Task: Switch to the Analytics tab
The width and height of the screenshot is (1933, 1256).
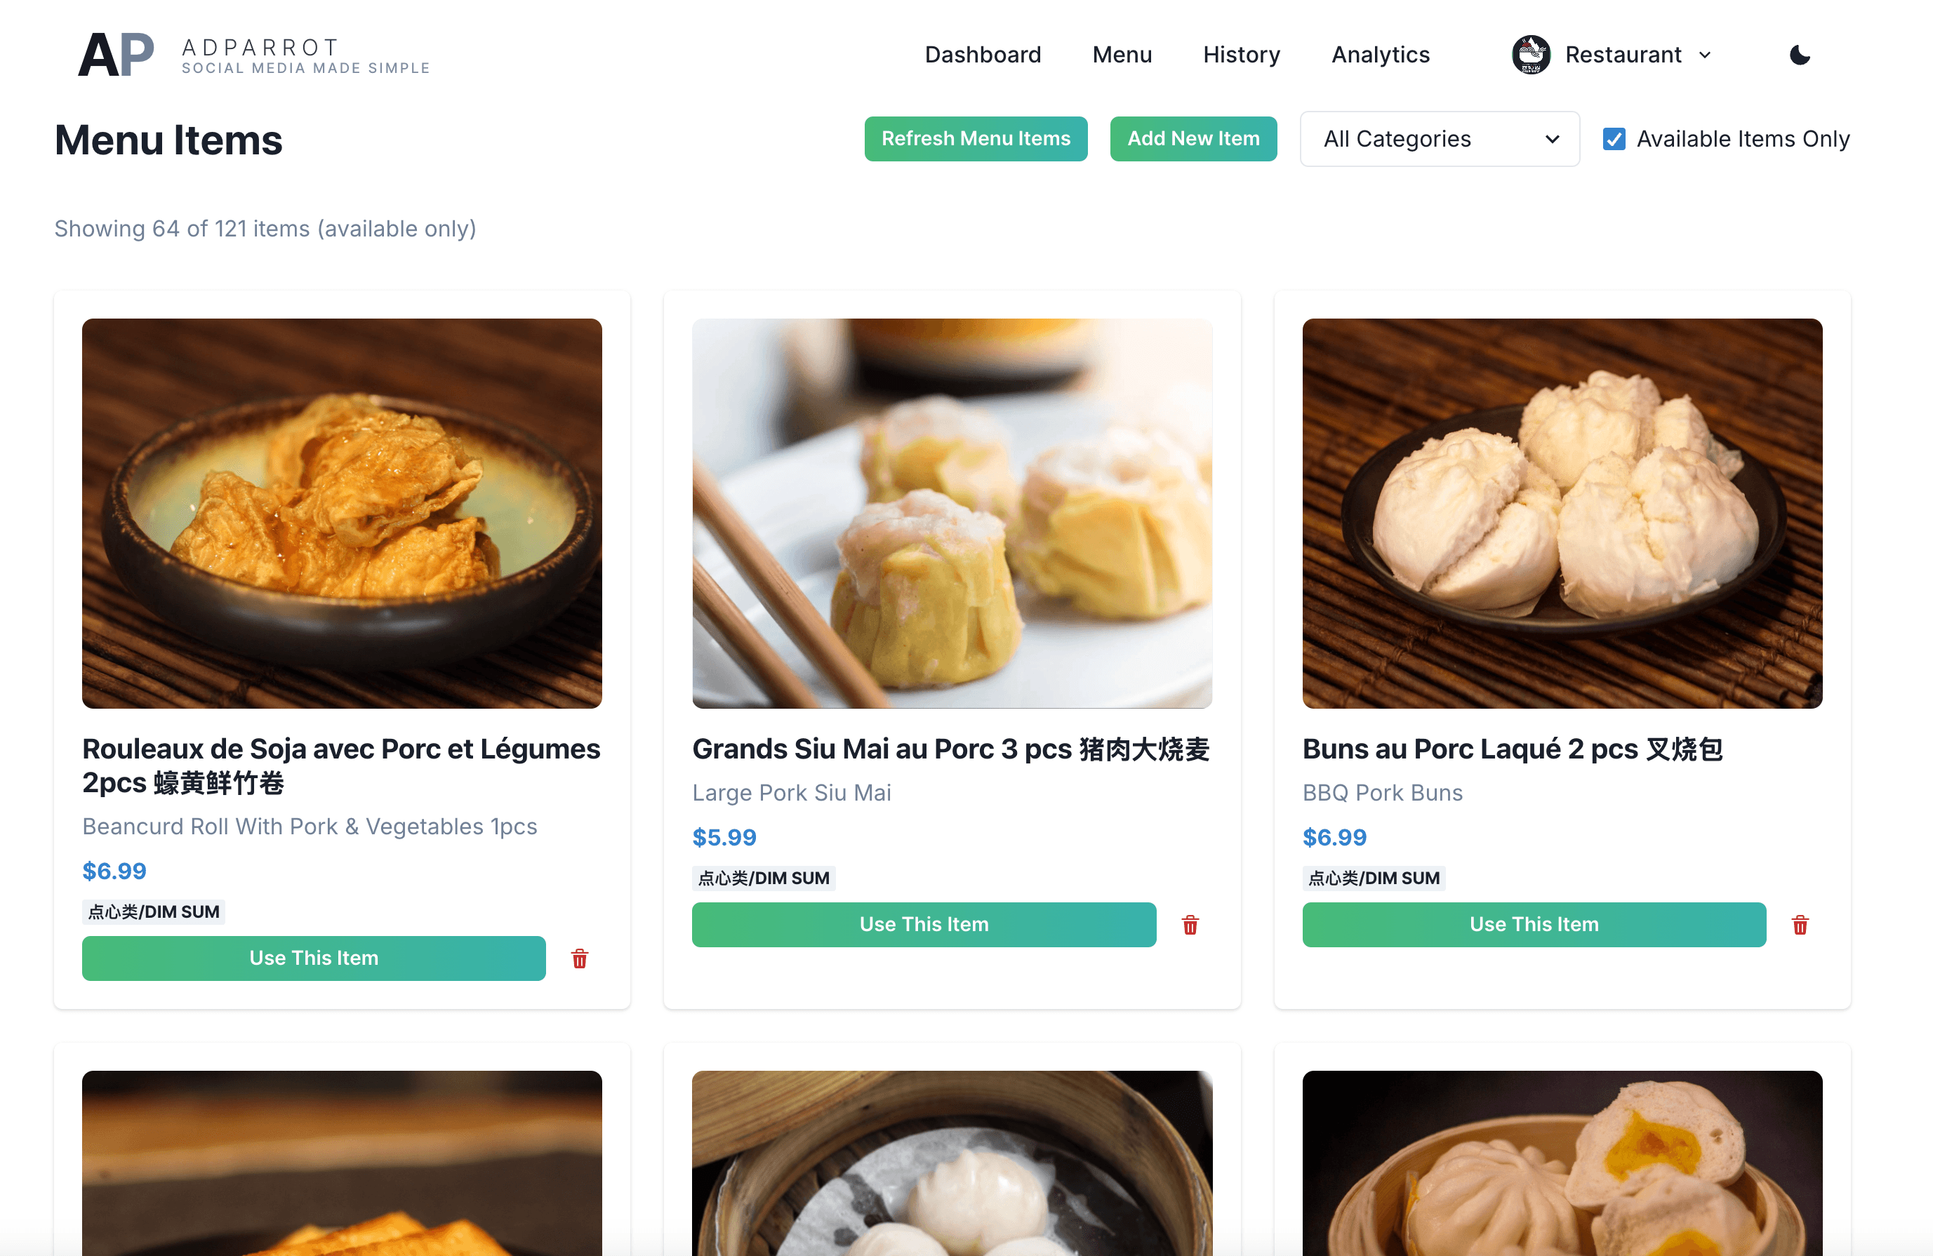Action: coord(1382,55)
